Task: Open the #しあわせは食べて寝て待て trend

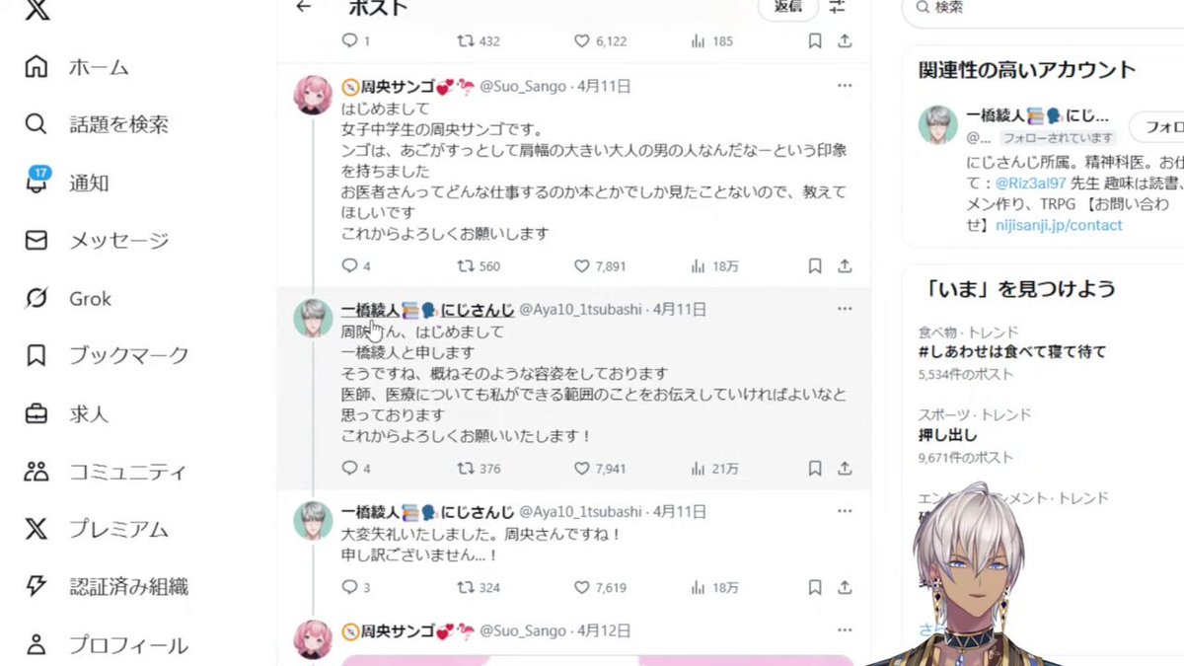Action: pos(1011,351)
